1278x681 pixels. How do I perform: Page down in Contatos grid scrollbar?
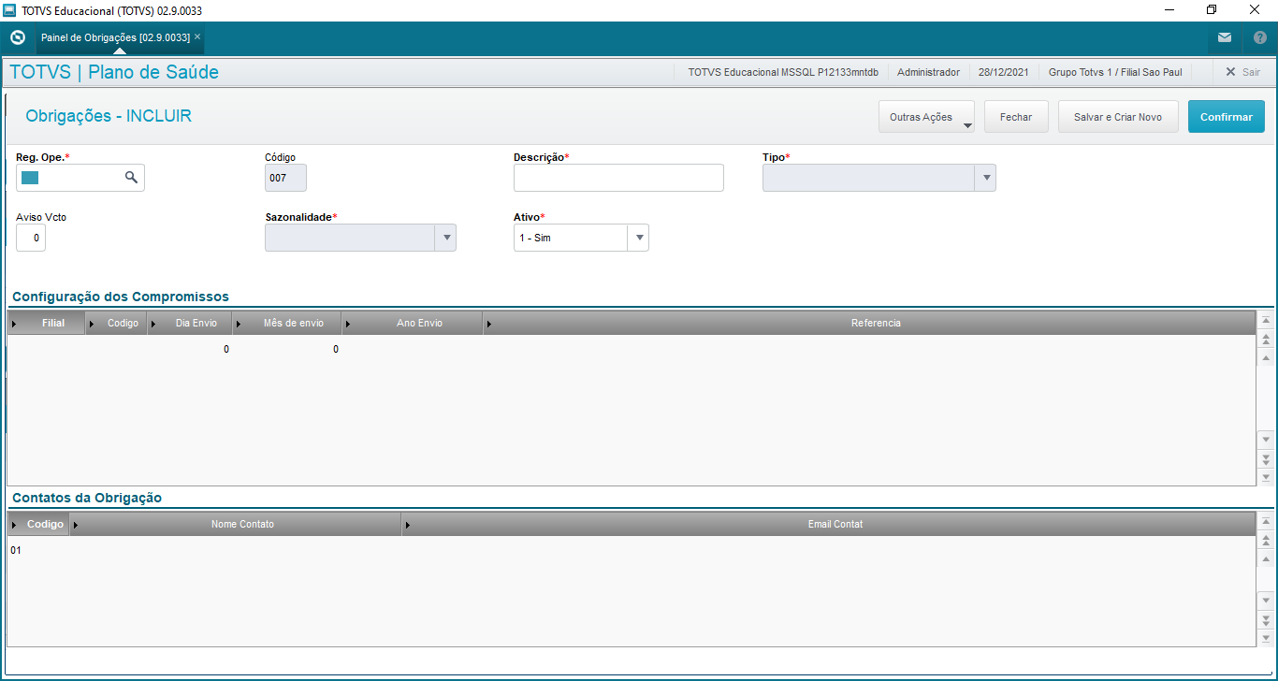(1266, 619)
